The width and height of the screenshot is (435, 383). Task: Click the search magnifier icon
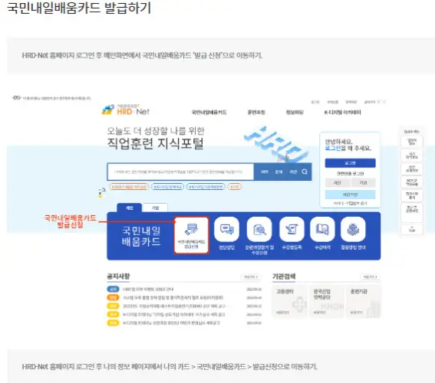click(305, 172)
